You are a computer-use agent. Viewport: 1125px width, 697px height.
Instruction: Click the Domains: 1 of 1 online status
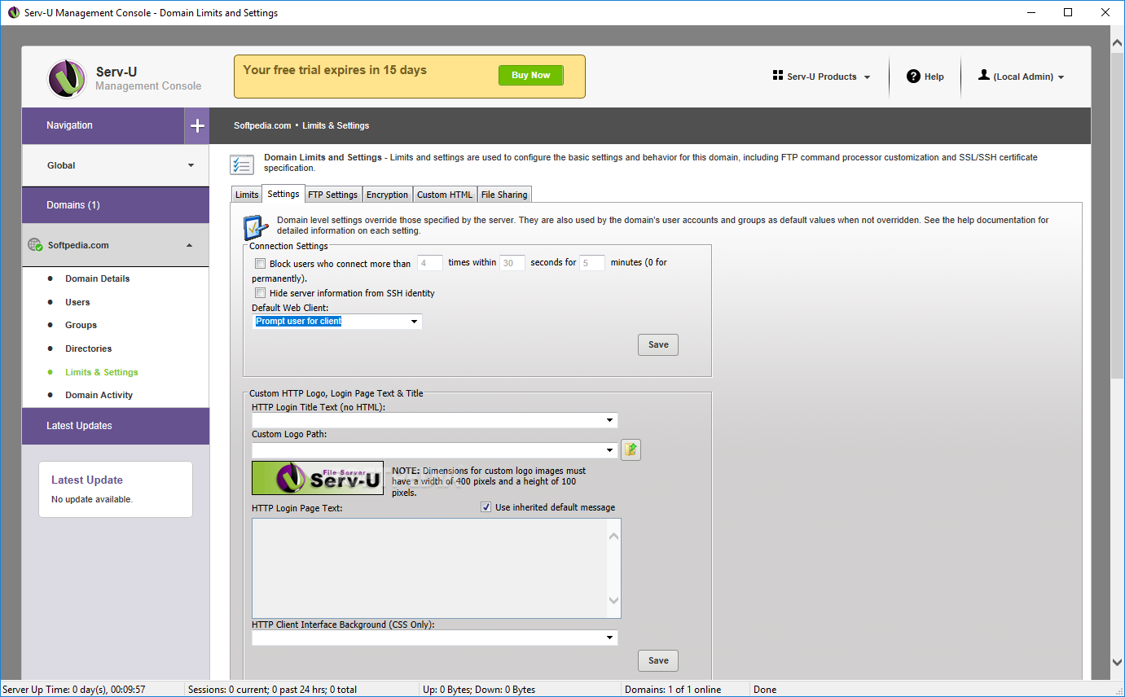tap(673, 690)
